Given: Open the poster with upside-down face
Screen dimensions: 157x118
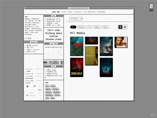Looking at the screenshot, I should 106,46.
